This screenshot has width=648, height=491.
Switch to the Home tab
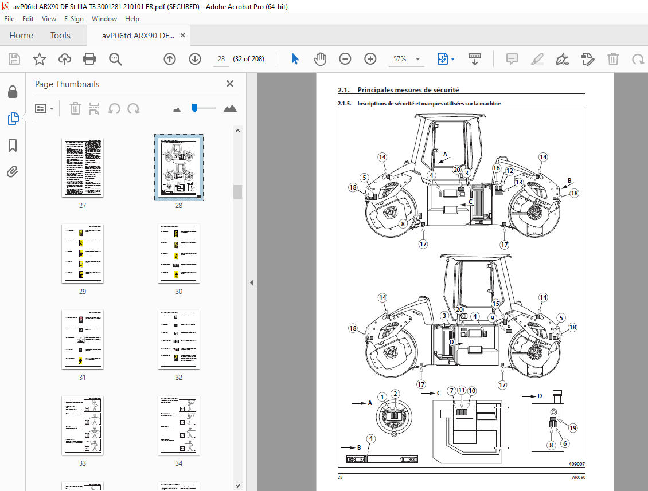click(x=21, y=36)
